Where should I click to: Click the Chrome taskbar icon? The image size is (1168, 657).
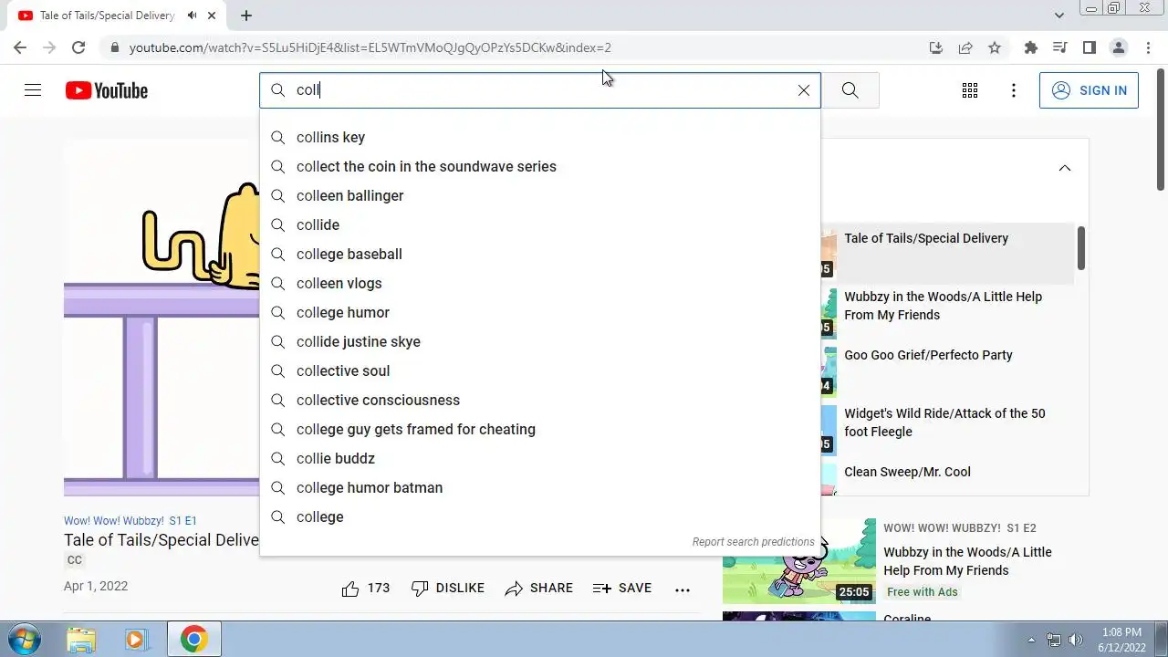pyautogui.click(x=193, y=639)
